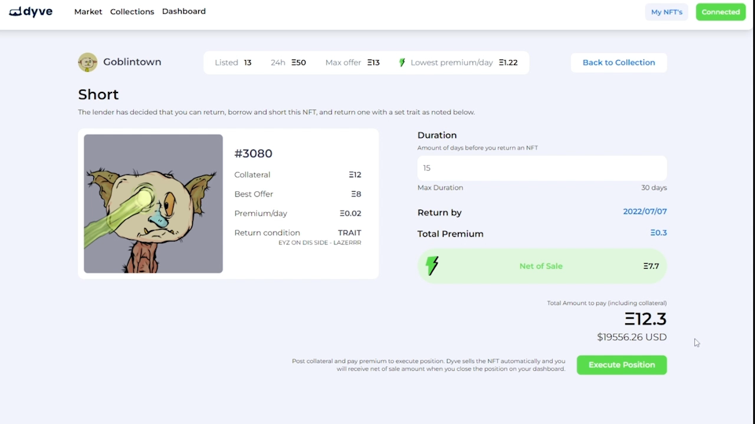Click the Execute Position button

[622, 365]
